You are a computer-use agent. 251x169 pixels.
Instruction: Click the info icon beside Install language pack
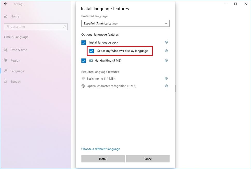(166, 42)
